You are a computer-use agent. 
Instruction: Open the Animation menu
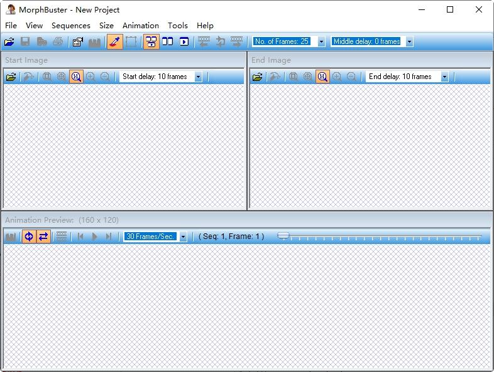141,26
